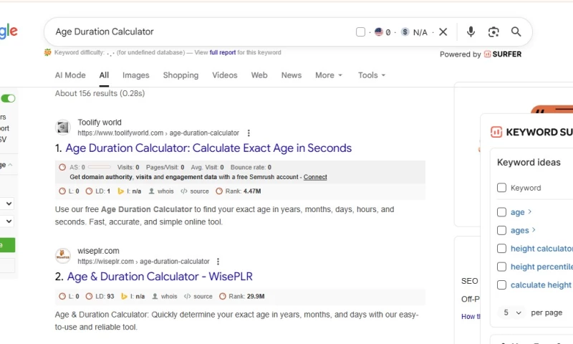The width and height of the screenshot is (573, 344).
Task: Click the AS: 0 authority score circle icon
Action: coord(62,168)
